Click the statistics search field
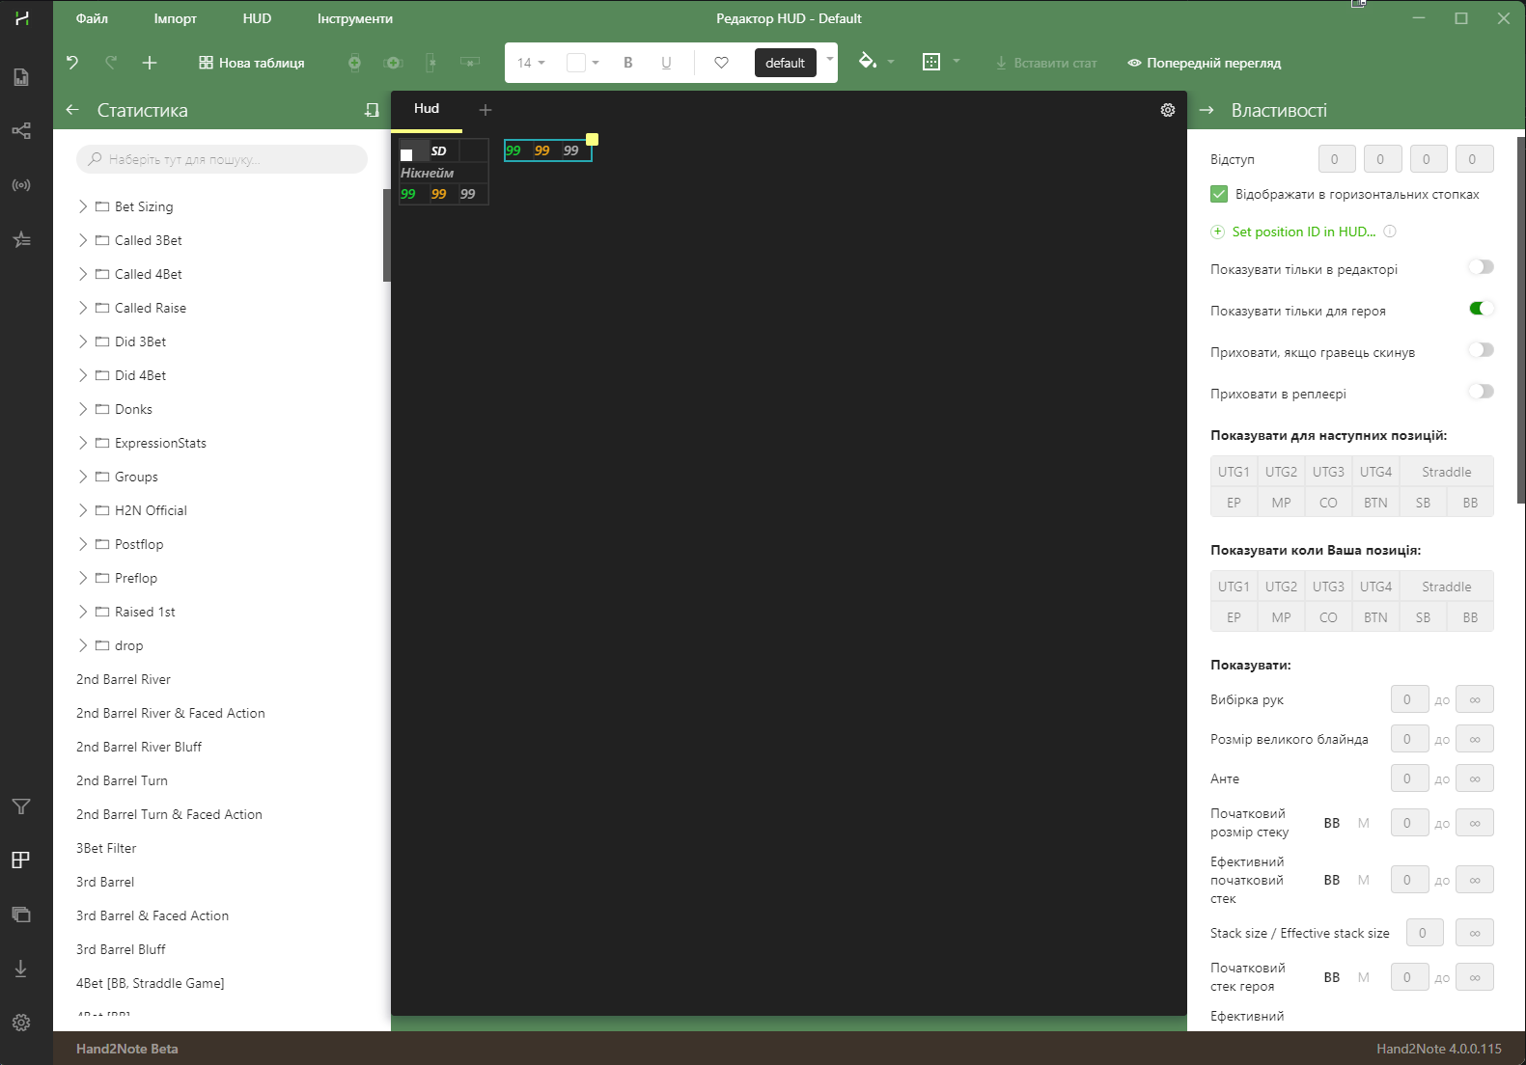This screenshot has width=1526, height=1065. [x=222, y=159]
